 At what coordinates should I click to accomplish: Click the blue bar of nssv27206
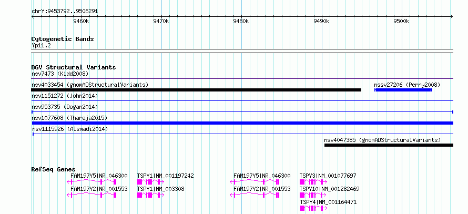403,90
